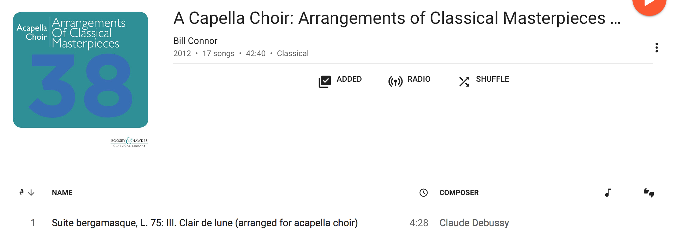Sort tracks by NAME column

(x=62, y=193)
